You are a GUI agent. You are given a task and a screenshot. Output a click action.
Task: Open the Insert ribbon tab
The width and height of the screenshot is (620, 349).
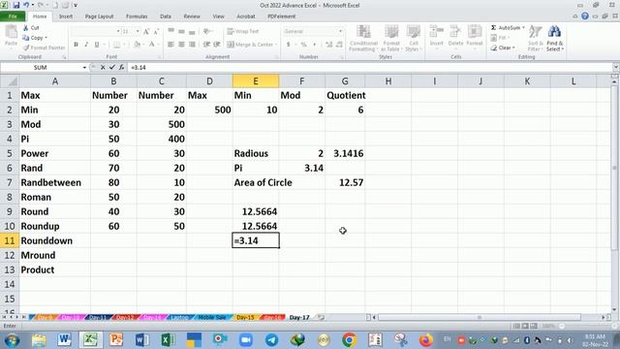[66, 16]
